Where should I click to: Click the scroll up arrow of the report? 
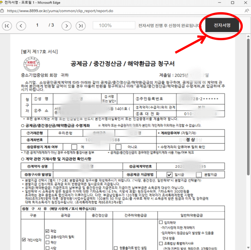pyautogui.click(x=248, y=36)
